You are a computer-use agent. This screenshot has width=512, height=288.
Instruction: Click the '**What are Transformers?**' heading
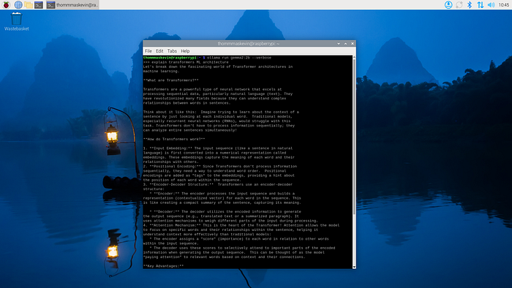coord(170,80)
